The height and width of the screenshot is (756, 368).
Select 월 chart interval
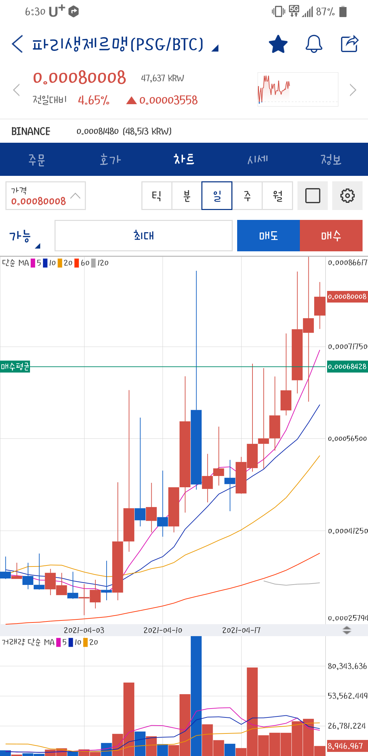pos(277,196)
